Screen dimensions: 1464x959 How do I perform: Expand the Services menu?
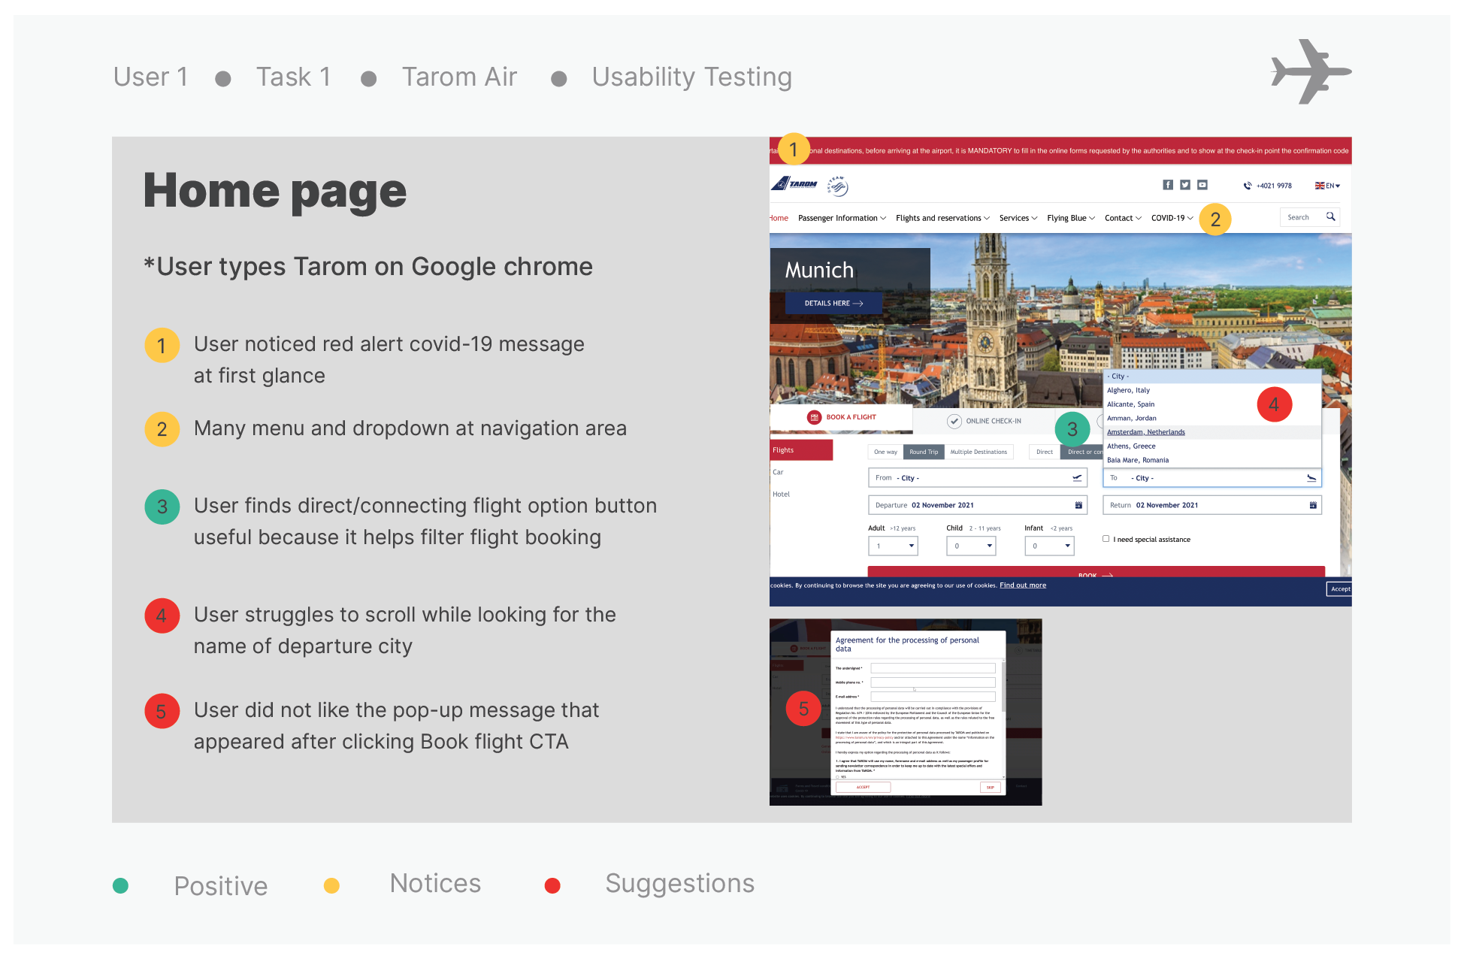click(x=1018, y=218)
